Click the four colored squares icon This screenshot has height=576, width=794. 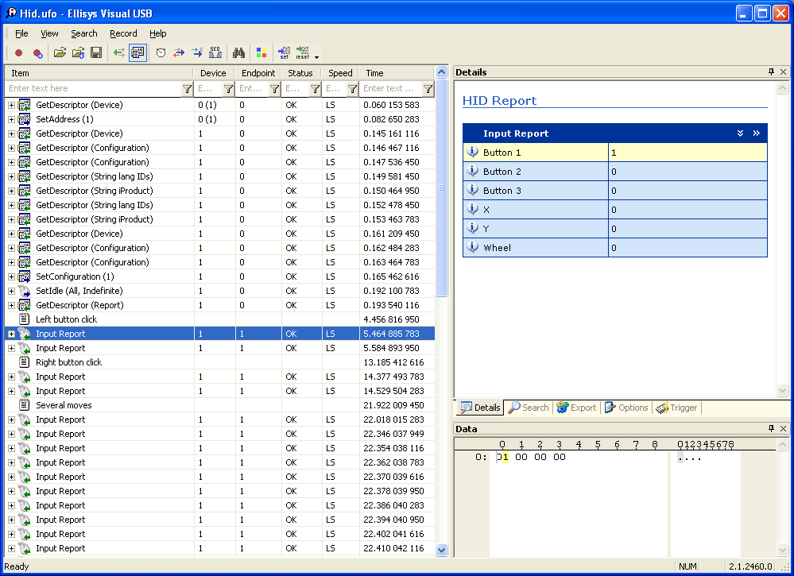pyautogui.click(x=261, y=53)
